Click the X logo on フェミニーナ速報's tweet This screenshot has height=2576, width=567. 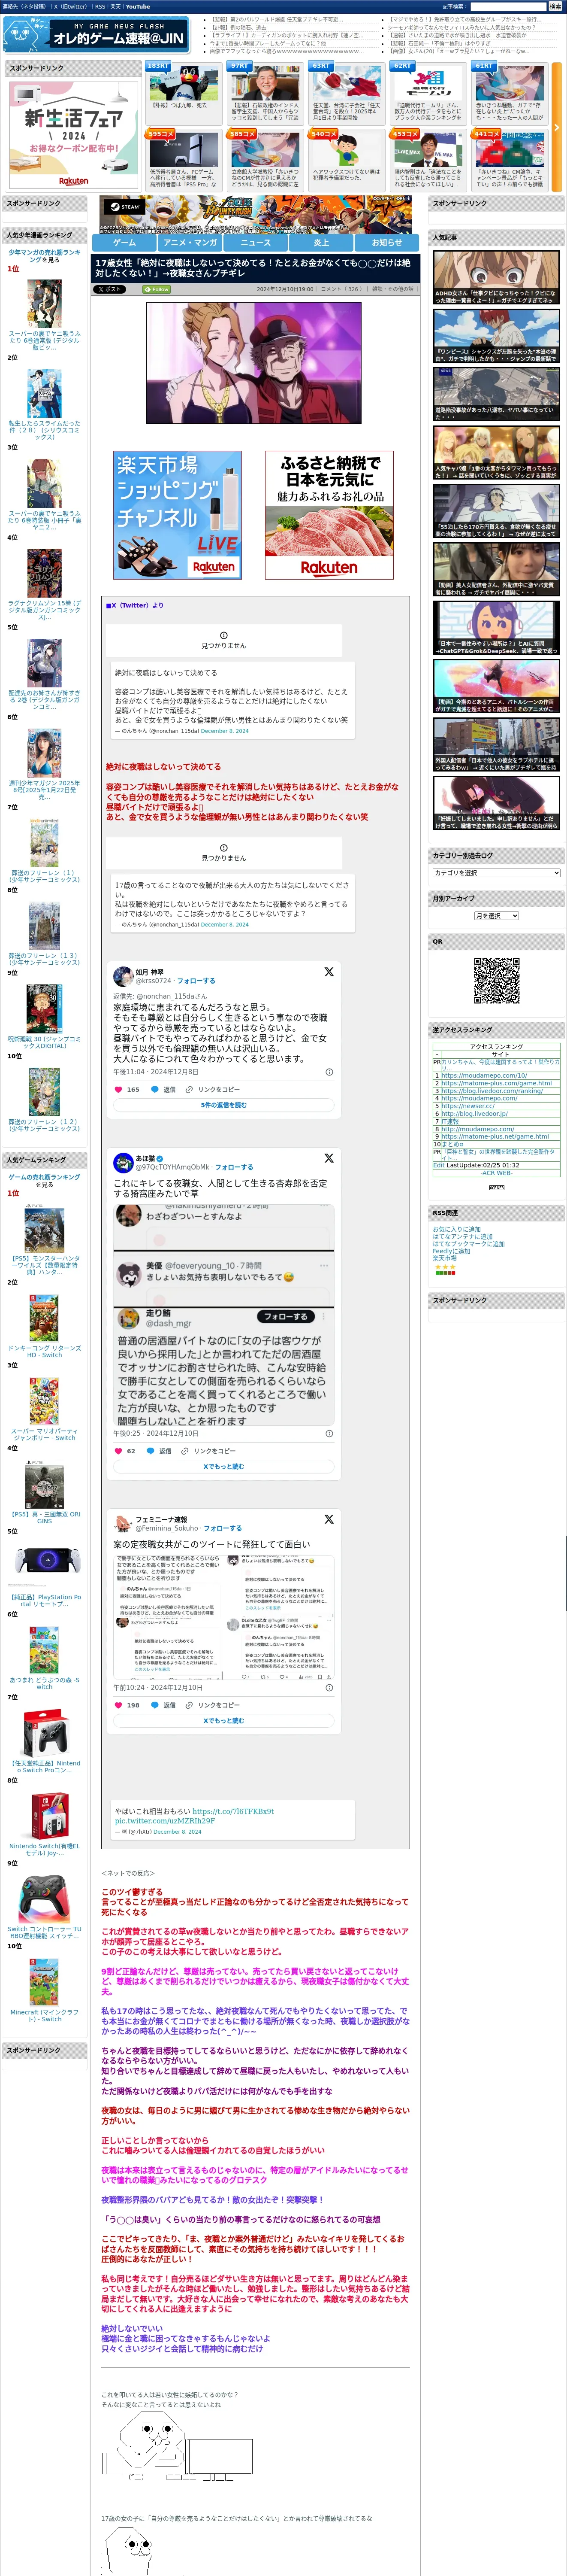pos(329,1518)
